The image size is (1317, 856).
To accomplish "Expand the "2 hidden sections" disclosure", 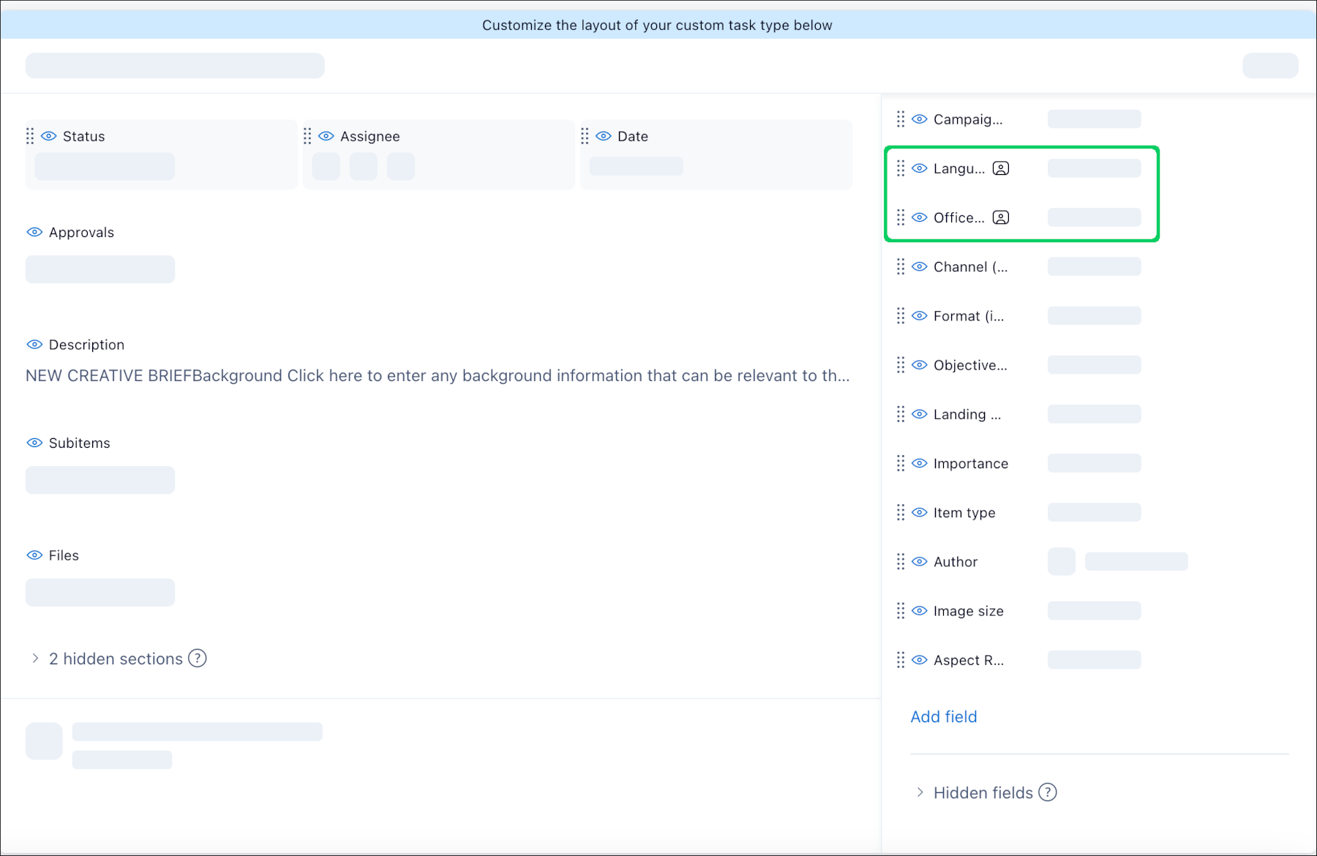I will click(x=34, y=658).
